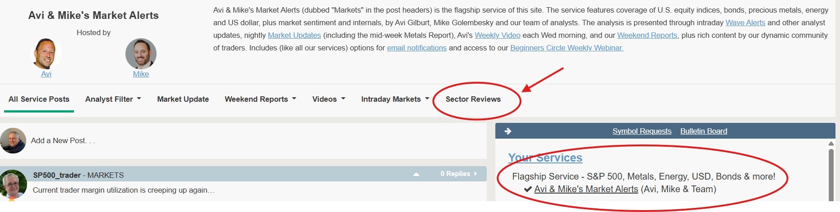Open Avi's profile photo

pyautogui.click(x=46, y=54)
